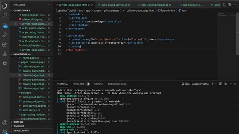This screenshot has width=239, height=134.
Task: Open auth.service.ts in services folder
Action: [31, 110]
